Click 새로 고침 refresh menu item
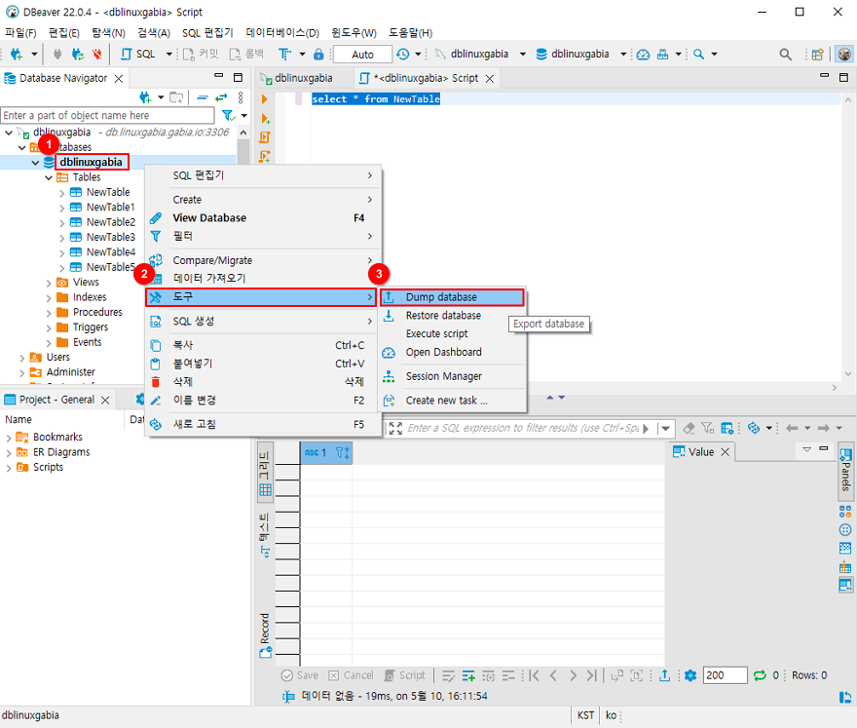 (264, 425)
